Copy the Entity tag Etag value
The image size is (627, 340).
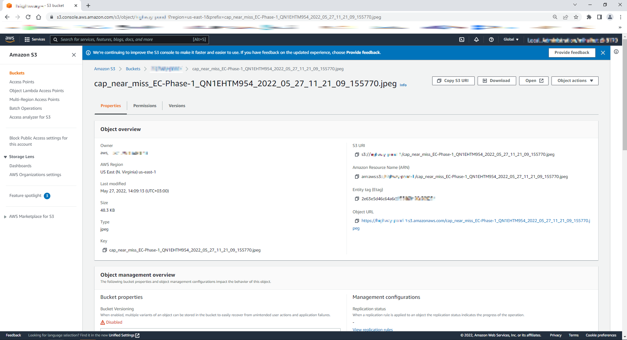coord(357,199)
